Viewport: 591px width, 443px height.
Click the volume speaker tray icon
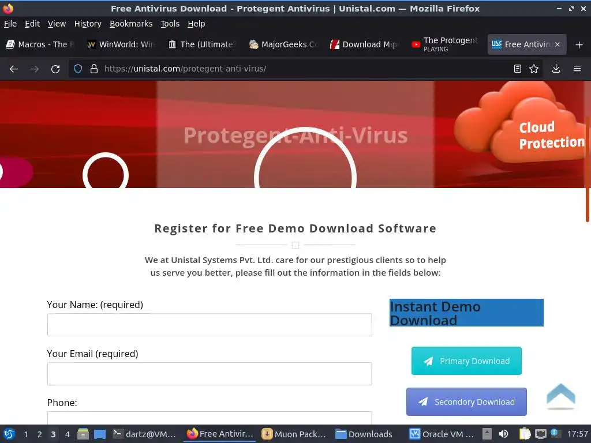[x=503, y=434]
